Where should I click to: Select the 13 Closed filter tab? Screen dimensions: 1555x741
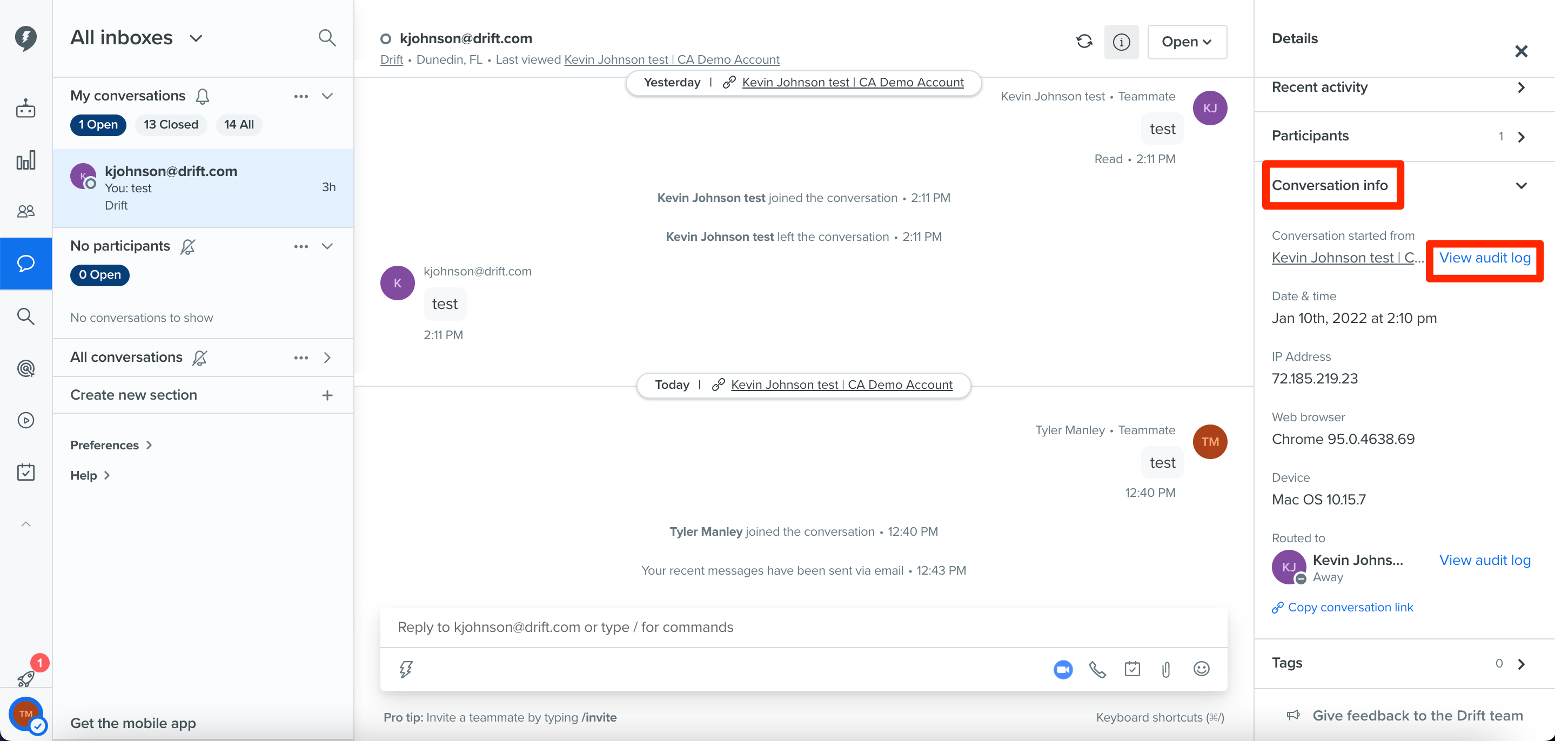(x=171, y=124)
